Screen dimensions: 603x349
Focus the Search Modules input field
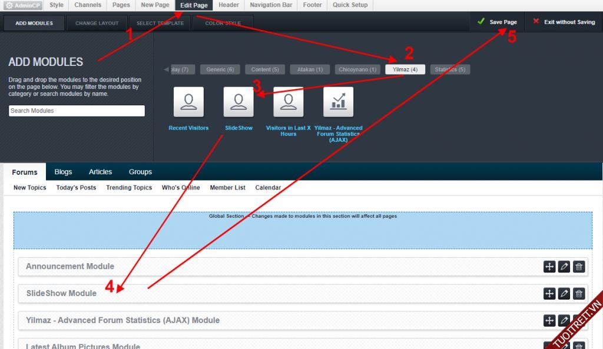click(x=77, y=111)
